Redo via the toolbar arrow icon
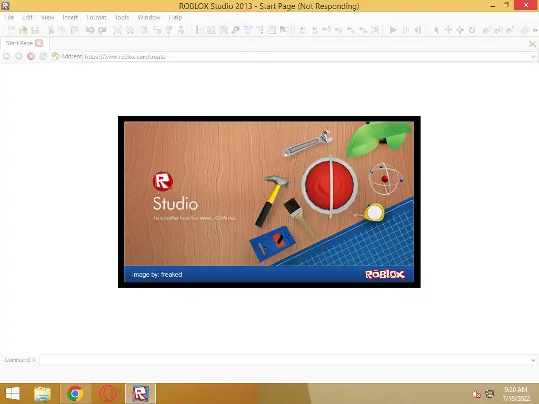This screenshot has width=539, height=404. click(102, 30)
